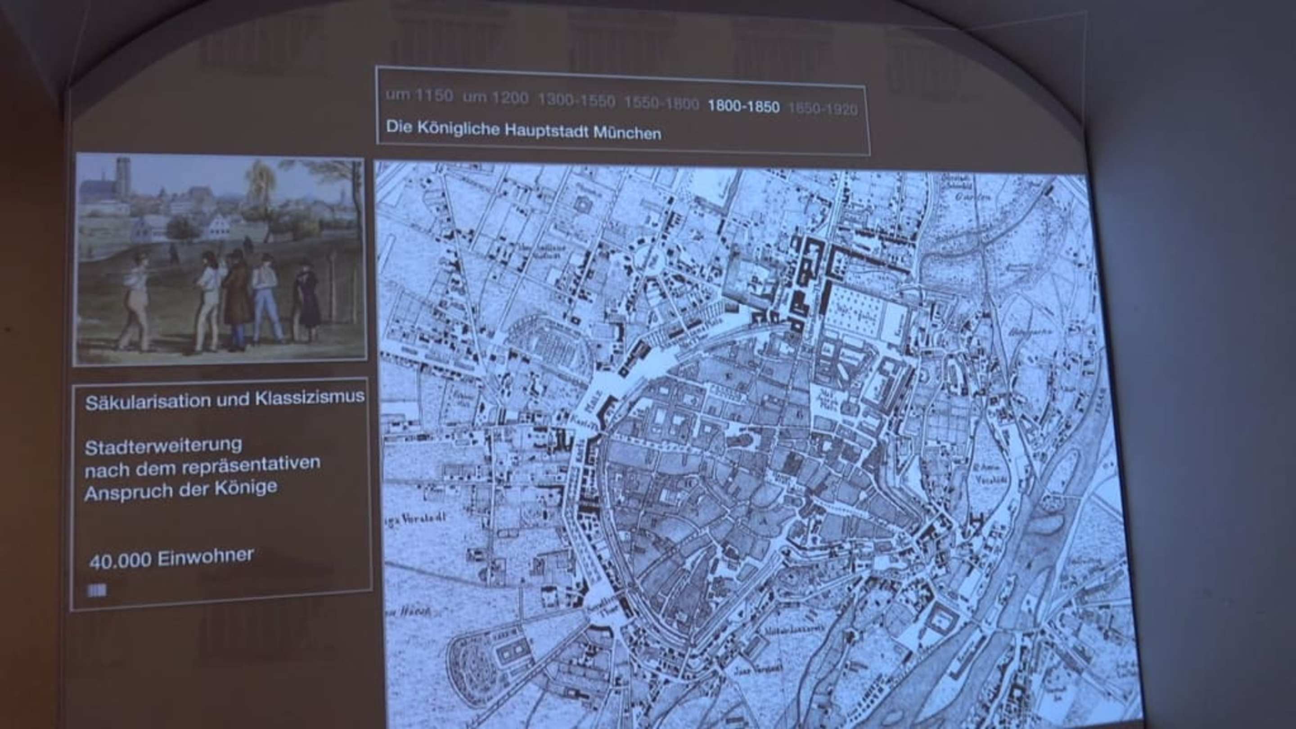Select the 'um 1200' timeline period
Screen dimensions: 1296x729
[x=495, y=98]
